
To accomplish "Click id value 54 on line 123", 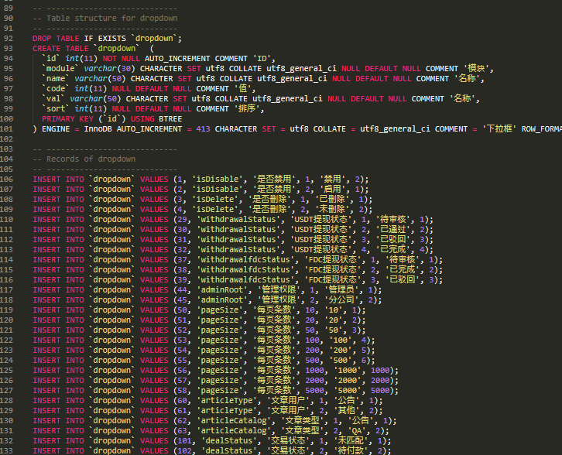I will [182, 350].
